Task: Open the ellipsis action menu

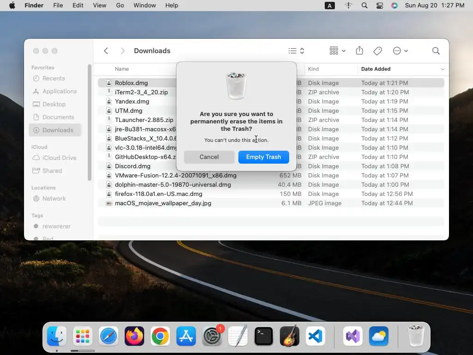Action: click(x=400, y=51)
